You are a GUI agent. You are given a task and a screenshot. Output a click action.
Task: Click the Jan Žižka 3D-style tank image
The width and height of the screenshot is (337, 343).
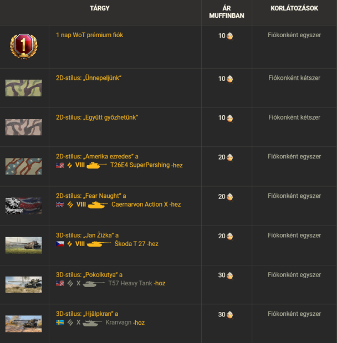[24, 245]
